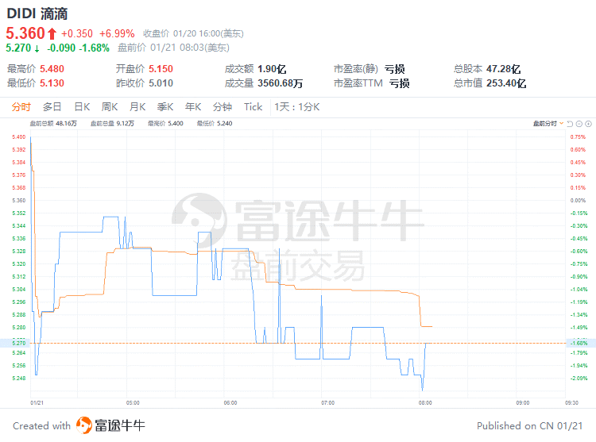The image size is (596, 442).
Task: Click the 盘前价 01/21 08:03 timestamp
Action: click(x=173, y=48)
